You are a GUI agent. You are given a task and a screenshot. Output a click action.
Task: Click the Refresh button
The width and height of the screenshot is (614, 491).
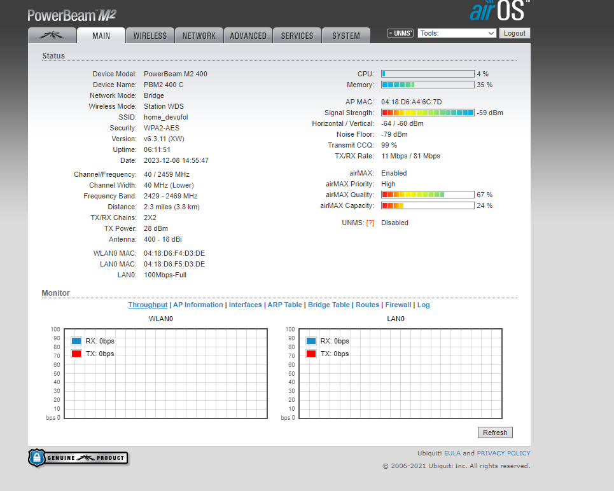point(495,432)
